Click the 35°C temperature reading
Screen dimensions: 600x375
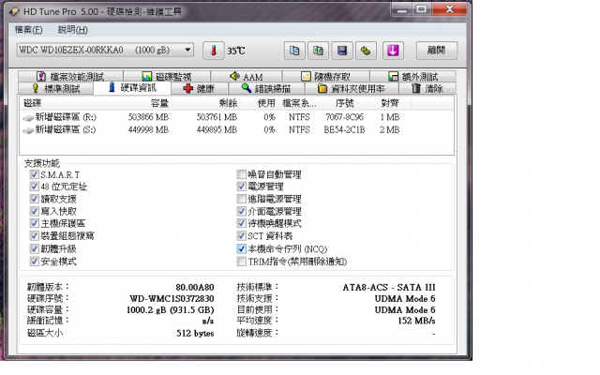point(235,51)
